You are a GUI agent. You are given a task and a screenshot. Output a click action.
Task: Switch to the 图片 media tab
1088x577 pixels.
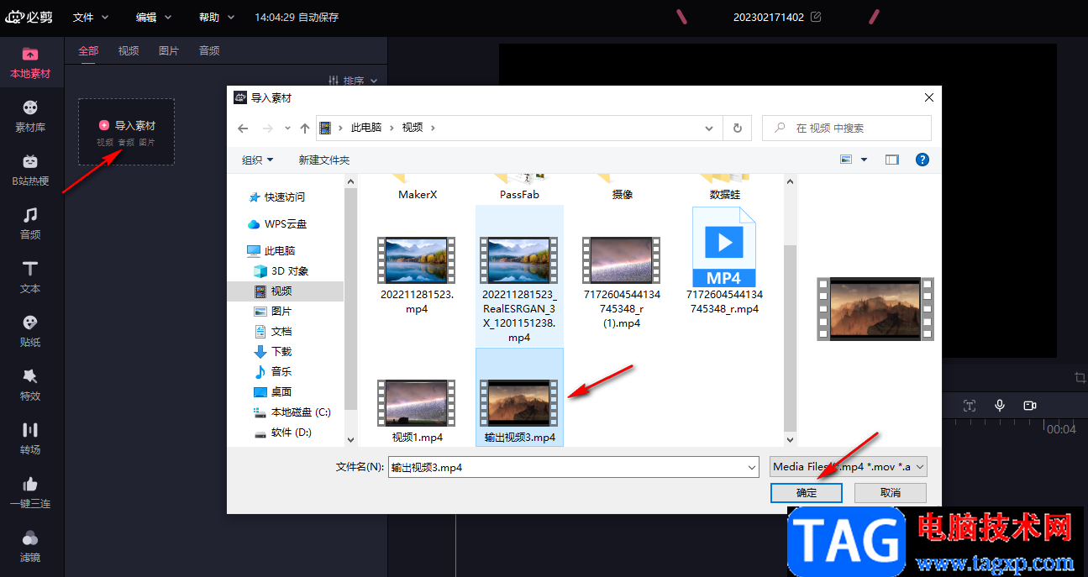click(169, 50)
